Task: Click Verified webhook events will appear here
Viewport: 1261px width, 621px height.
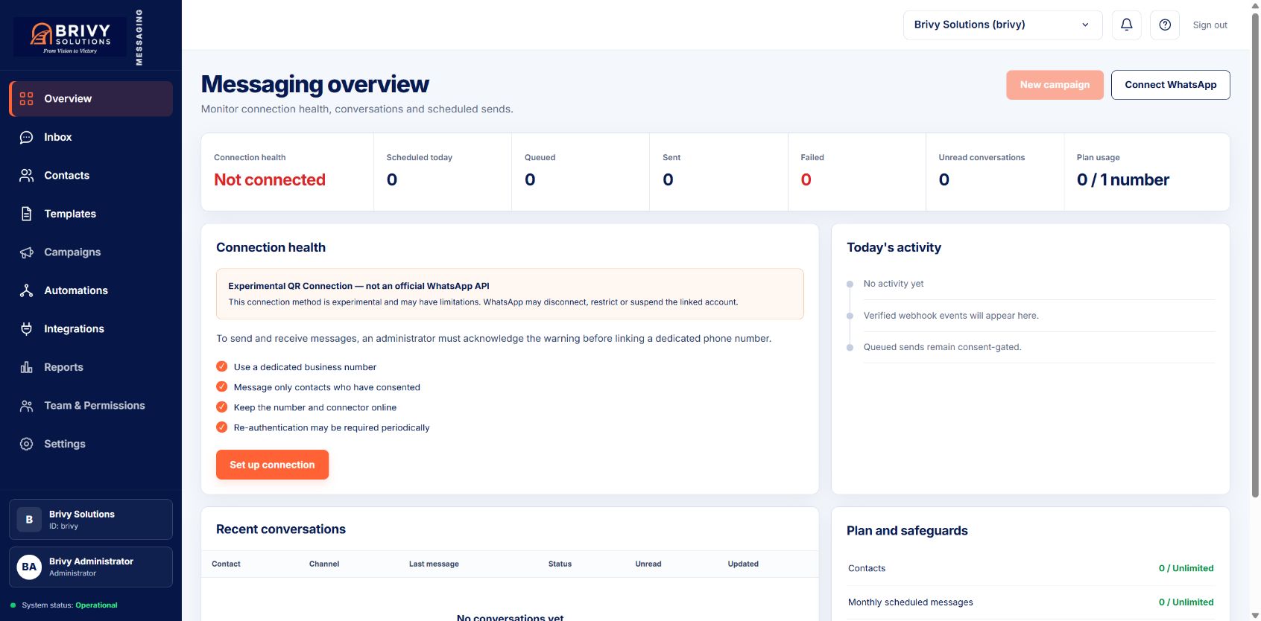Action: coord(950,316)
